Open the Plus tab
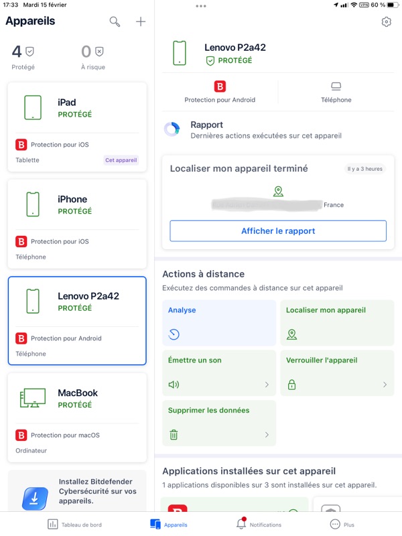This screenshot has width=402, height=536. point(342,525)
